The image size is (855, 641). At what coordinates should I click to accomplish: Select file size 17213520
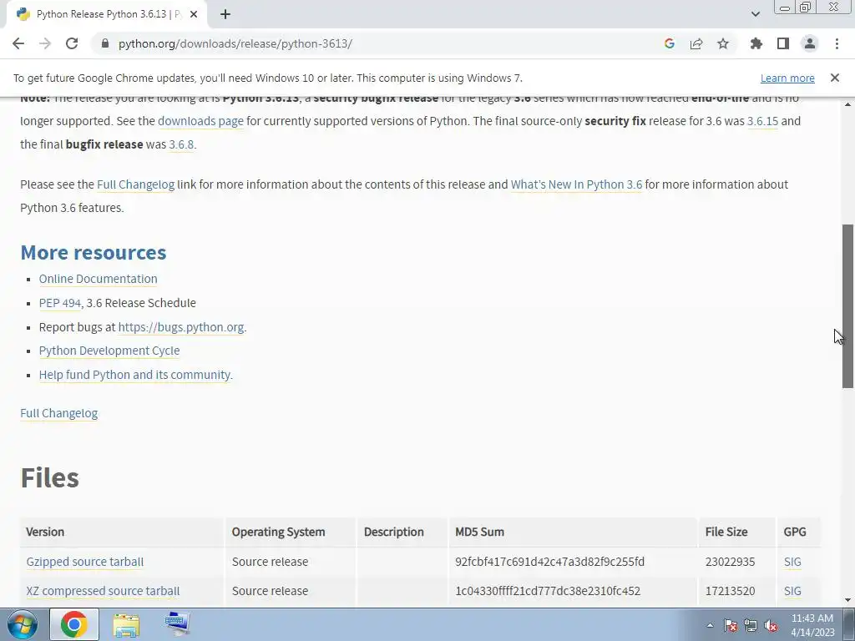[x=730, y=591]
